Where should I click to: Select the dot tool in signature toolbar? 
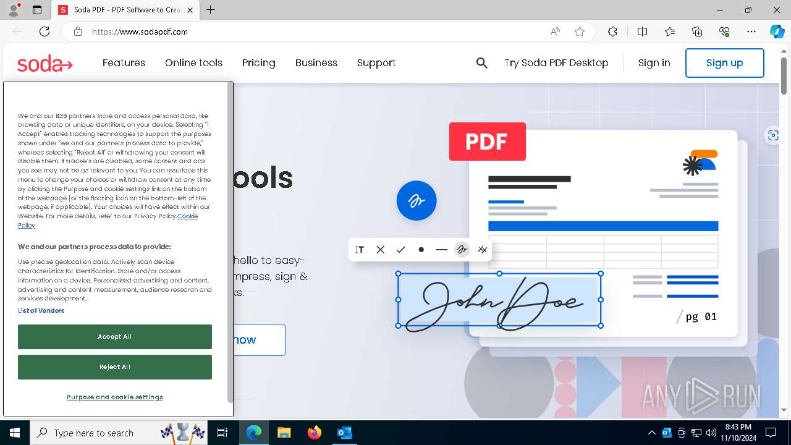point(421,250)
